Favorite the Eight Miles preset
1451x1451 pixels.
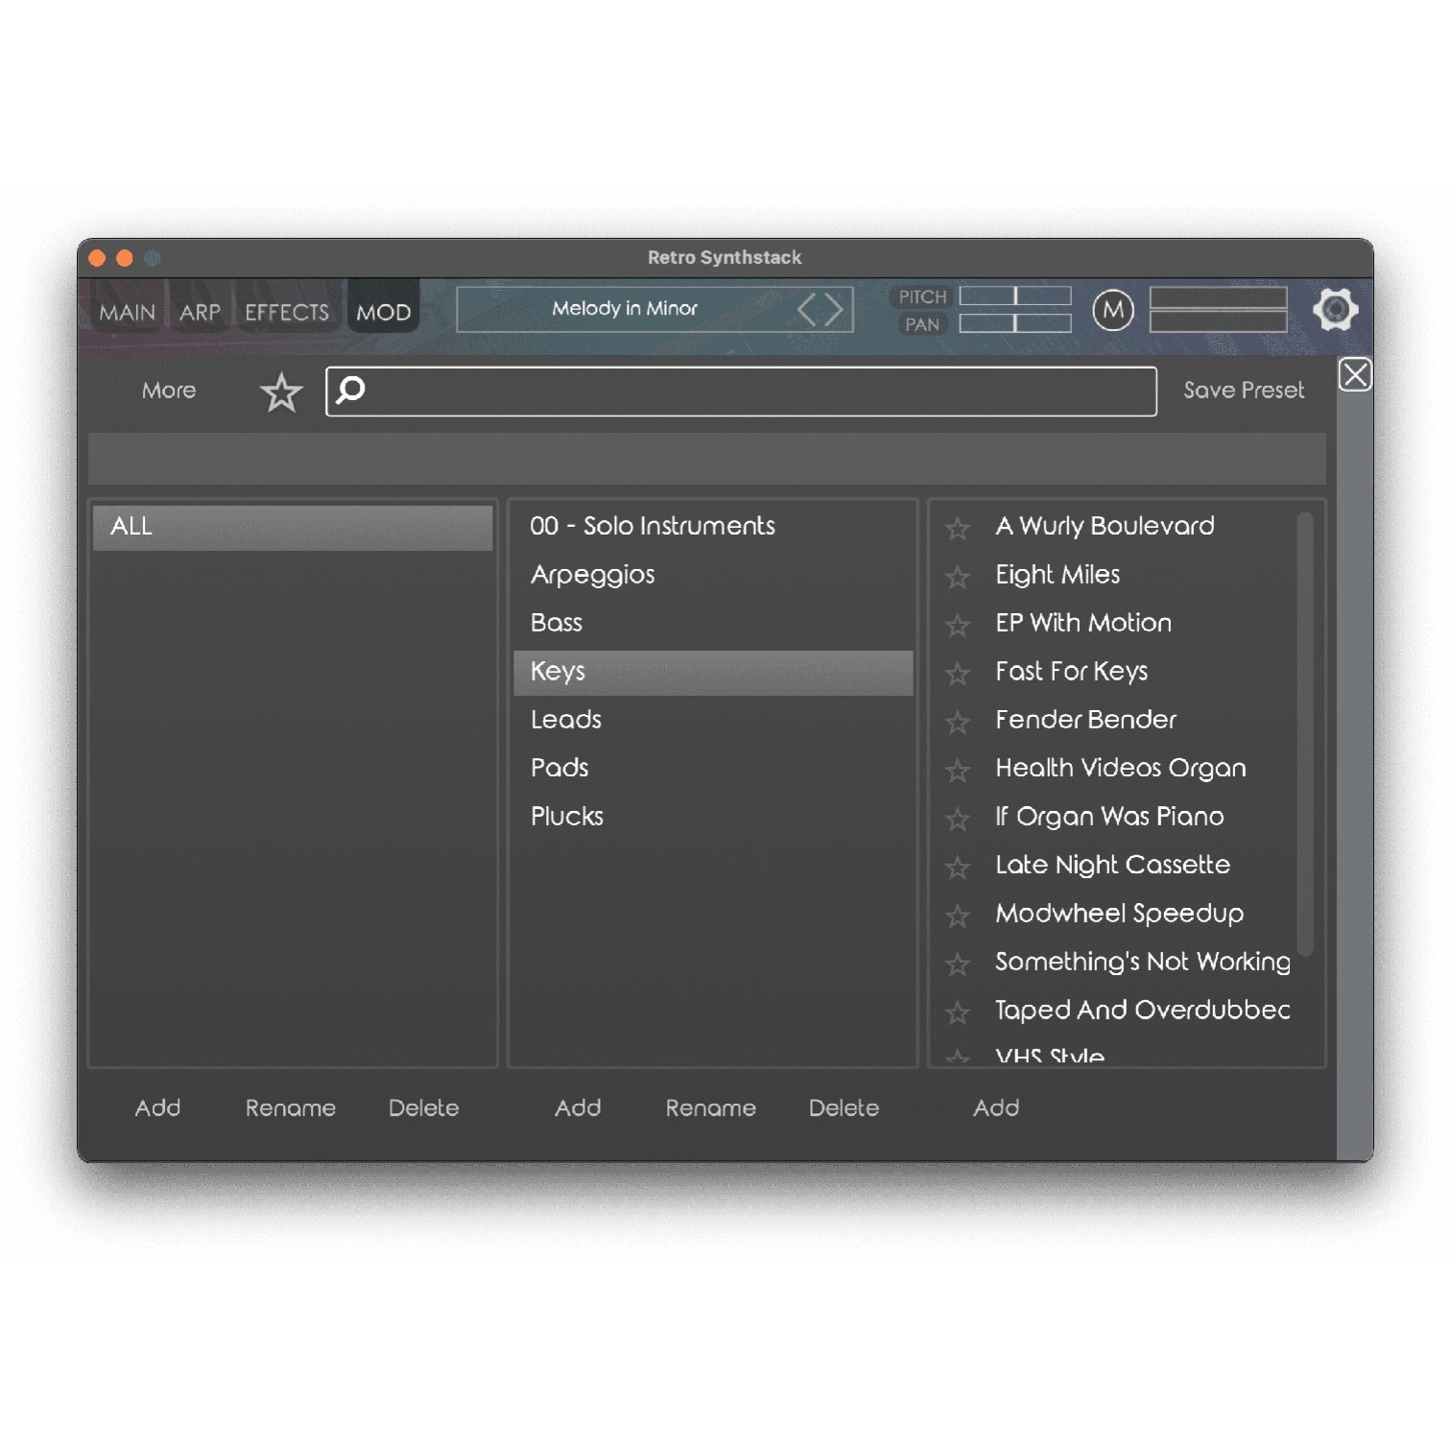point(957,577)
